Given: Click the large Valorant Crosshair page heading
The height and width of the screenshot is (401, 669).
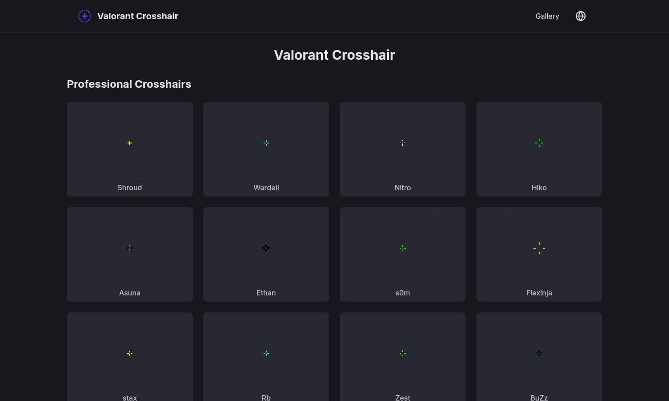Looking at the screenshot, I should (x=334, y=55).
